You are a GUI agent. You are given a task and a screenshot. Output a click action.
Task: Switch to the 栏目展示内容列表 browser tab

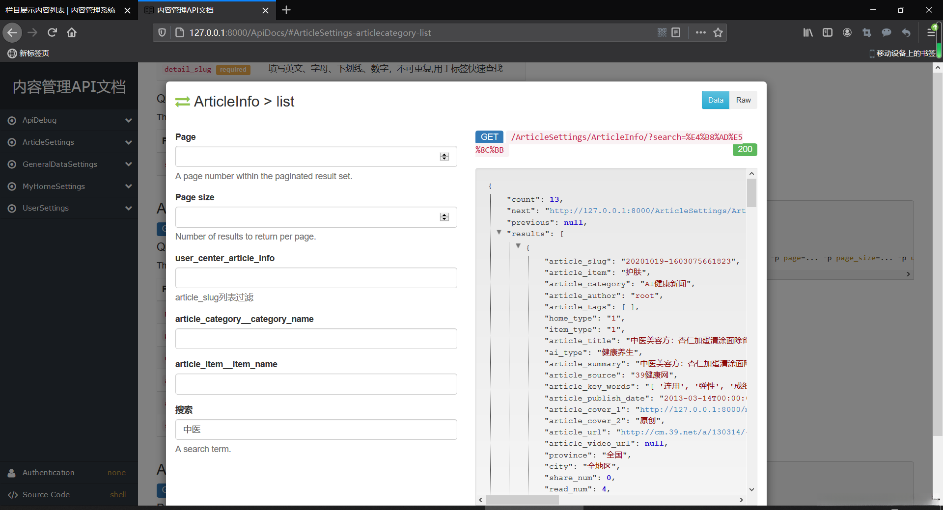(x=60, y=10)
